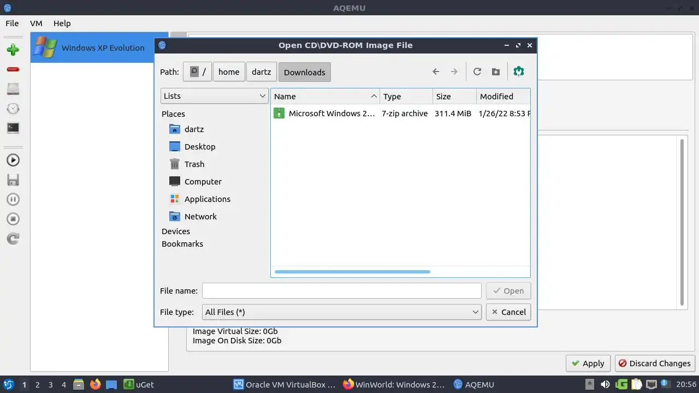
Task: Open the File menu
Action: (x=12, y=23)
